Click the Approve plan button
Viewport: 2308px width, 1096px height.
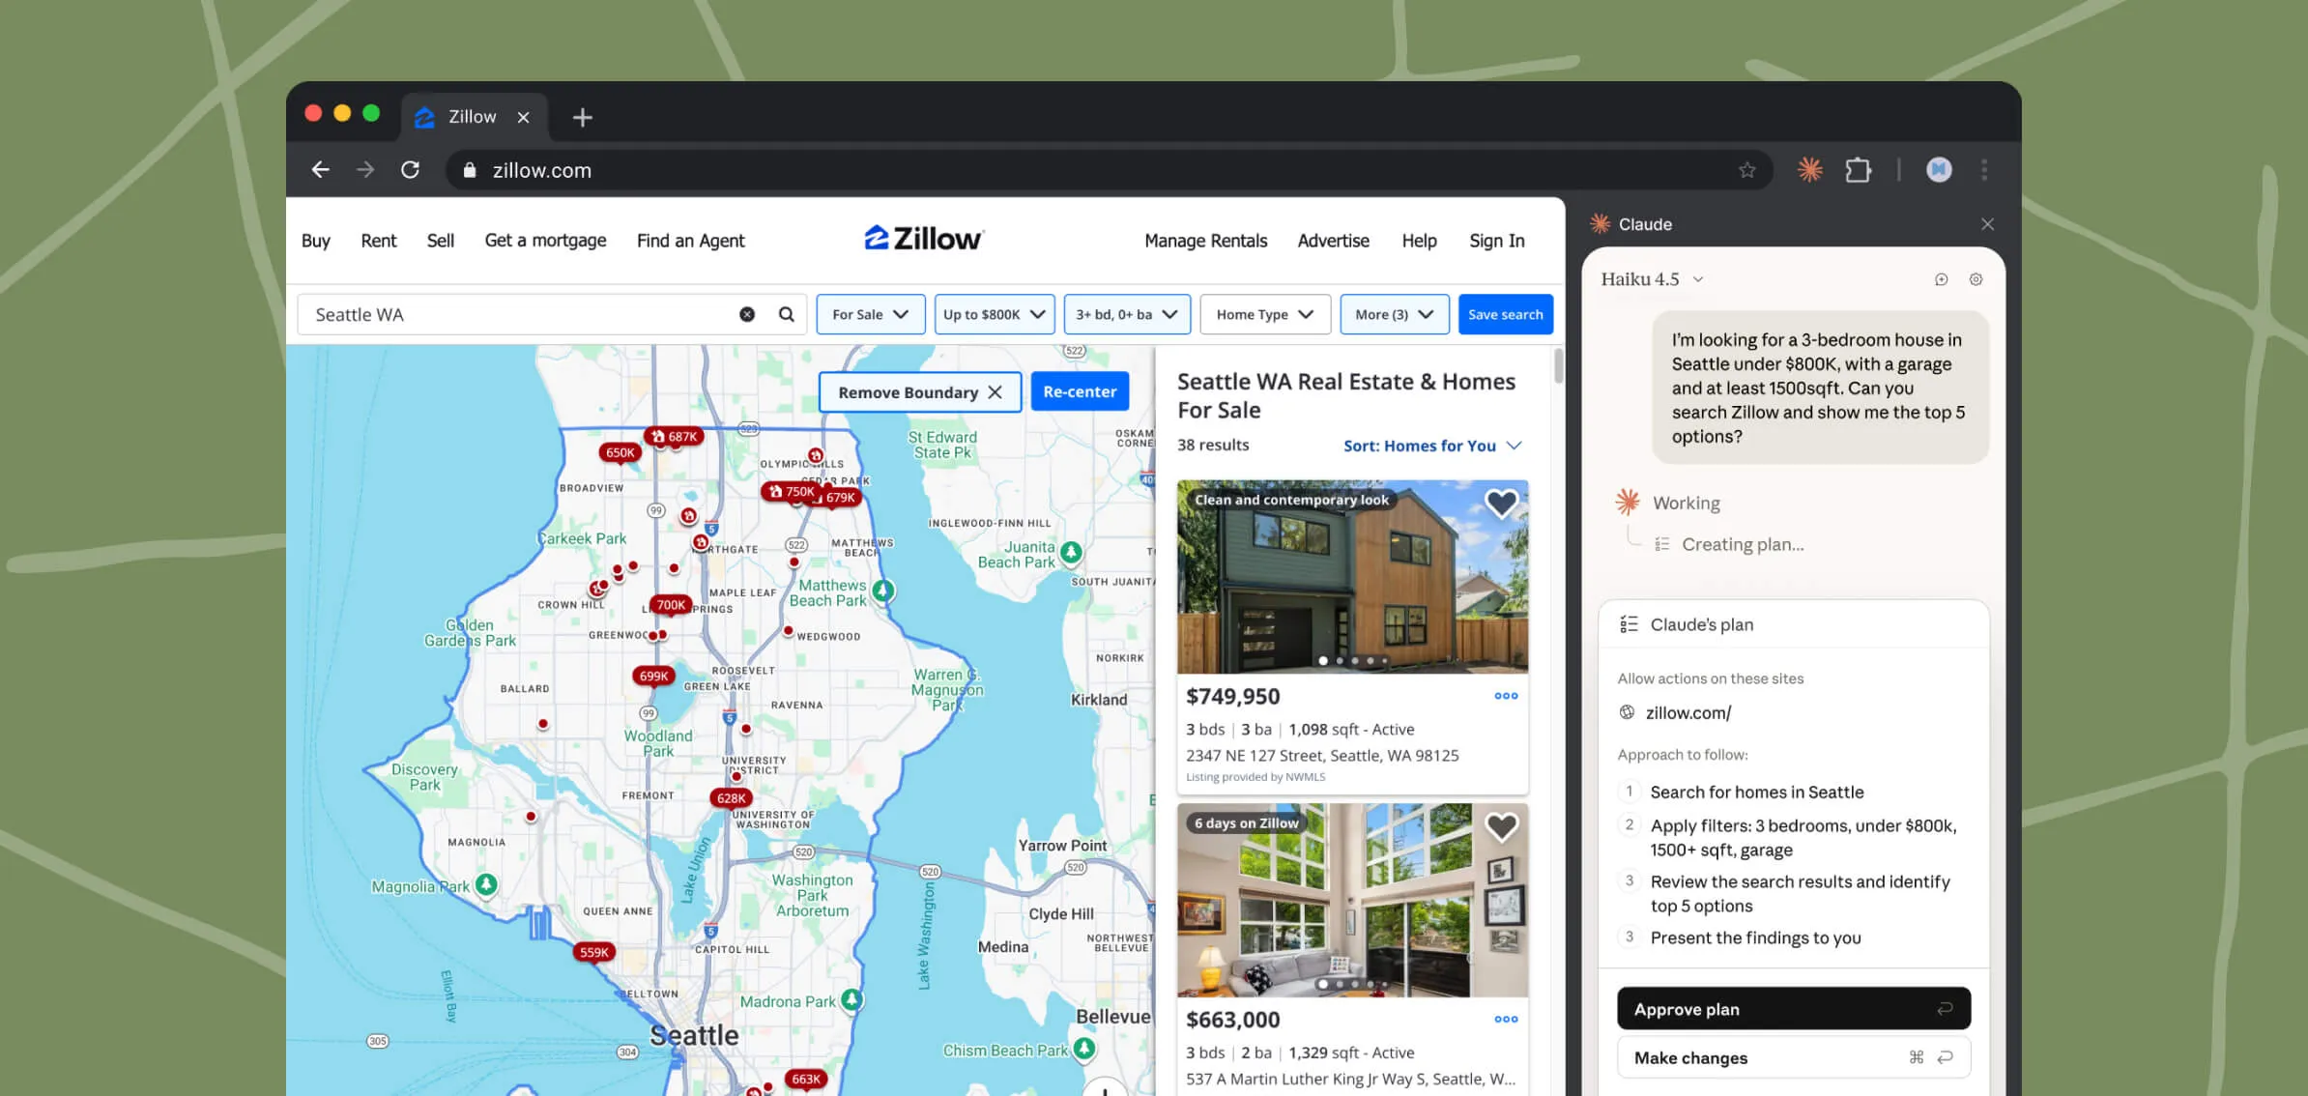pos(1793,1009)
